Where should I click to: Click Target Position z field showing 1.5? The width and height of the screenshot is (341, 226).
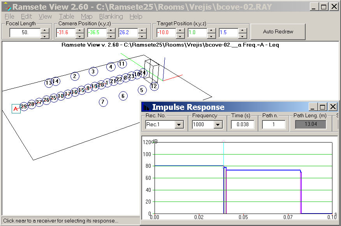(x=229, y=33)
